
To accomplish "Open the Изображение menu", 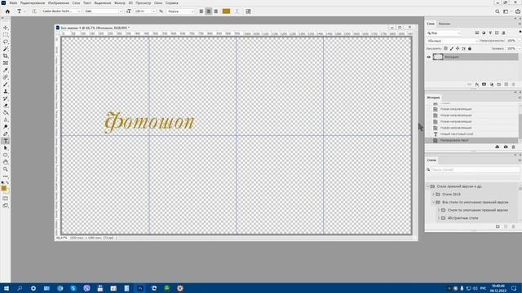I will click(x=58, y=3).
